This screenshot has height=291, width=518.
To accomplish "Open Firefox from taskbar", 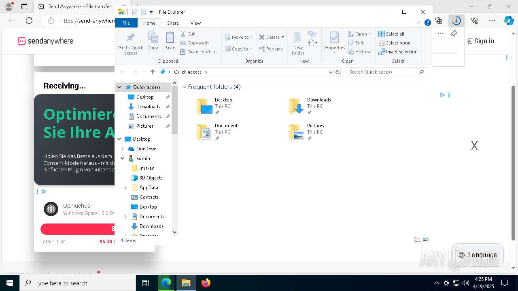I will [x=206, y=283].
